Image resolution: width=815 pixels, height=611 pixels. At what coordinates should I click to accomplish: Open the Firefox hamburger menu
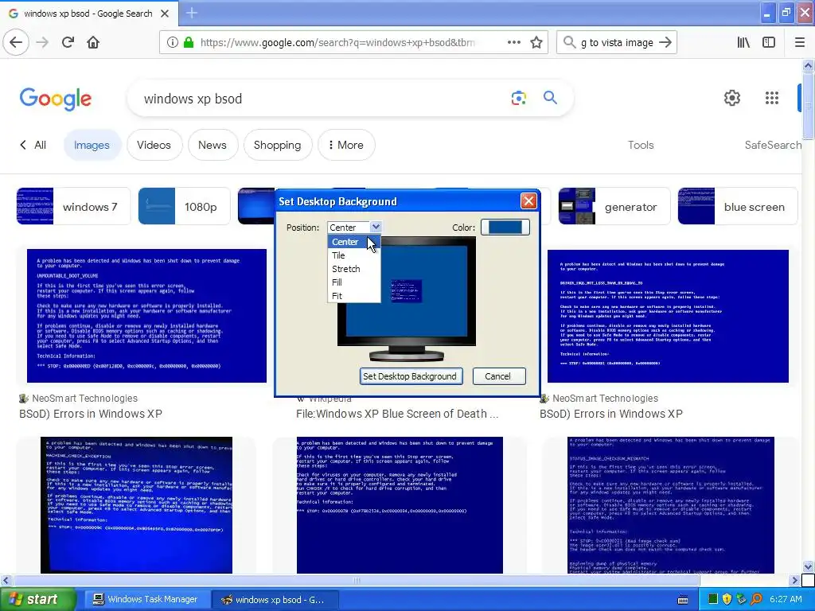[x=800, y=43]
